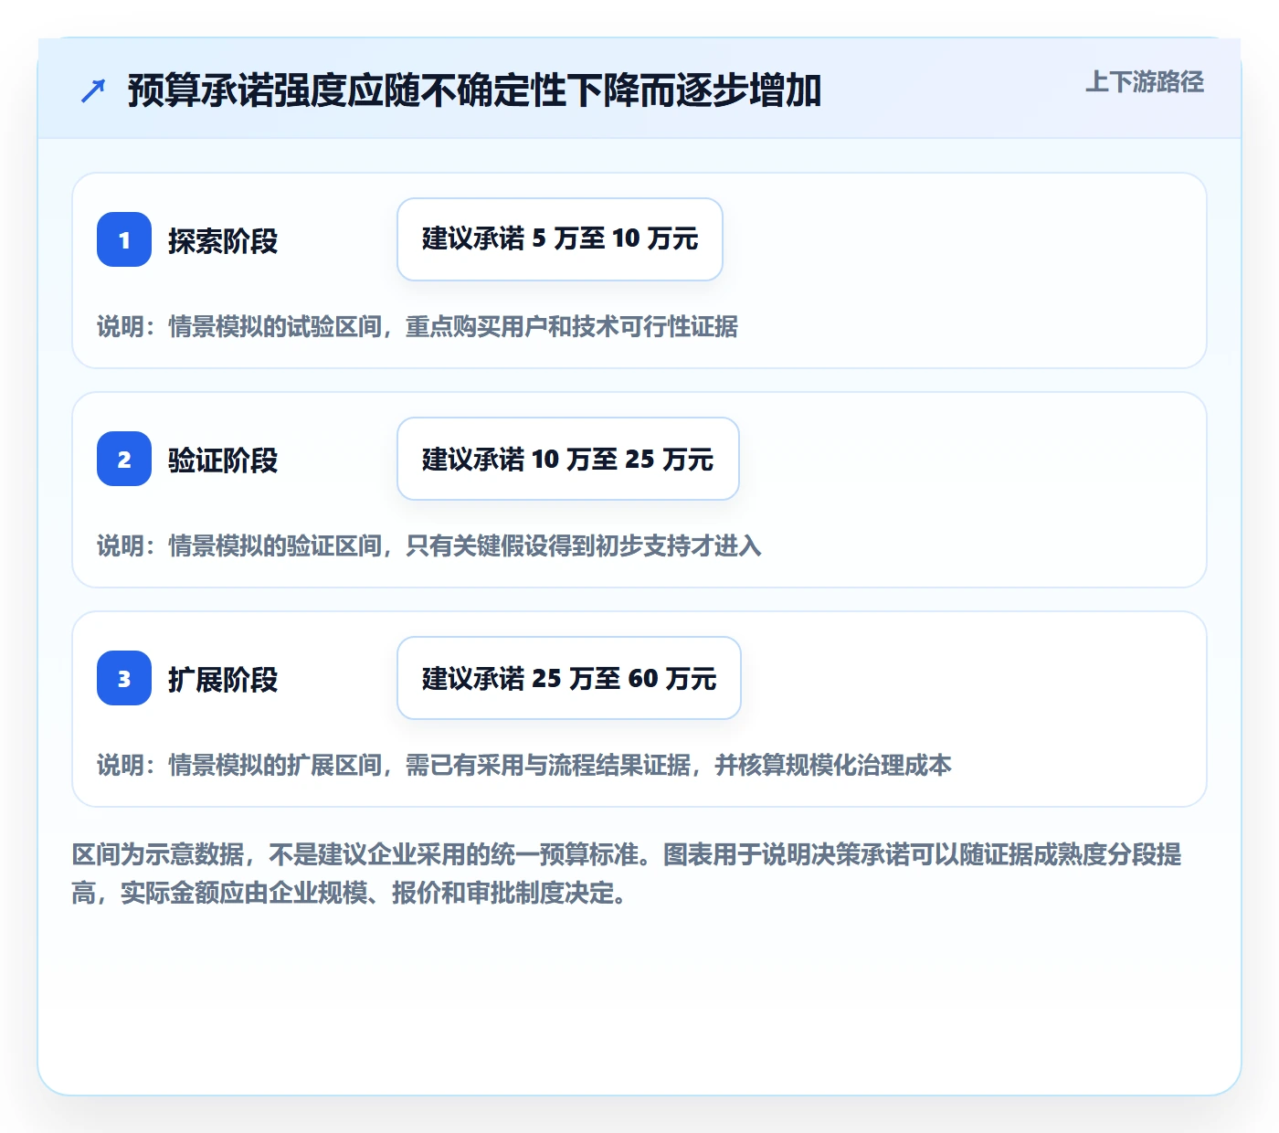1279x1133 pixels.
Task: Click the footnote starting with 区间为示意数据
Action: pos(627,874)
